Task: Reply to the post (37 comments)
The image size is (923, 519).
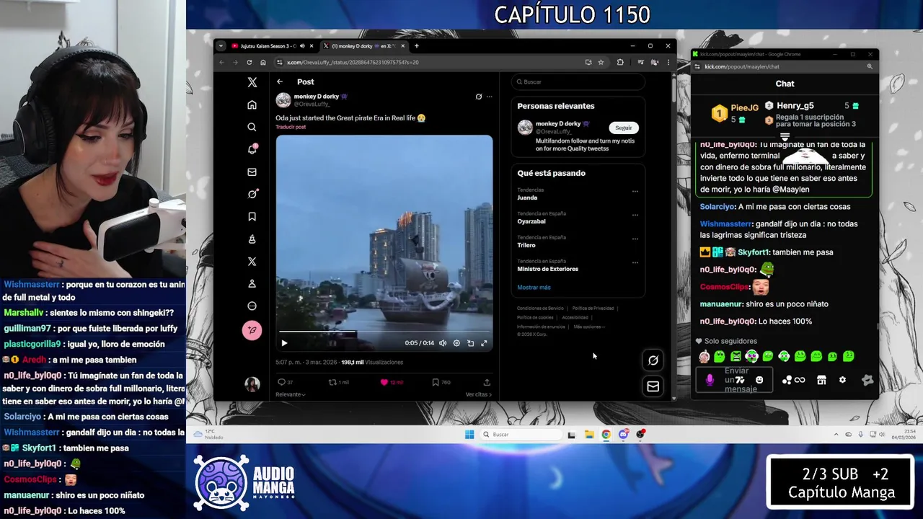Action: pos(286,382)
